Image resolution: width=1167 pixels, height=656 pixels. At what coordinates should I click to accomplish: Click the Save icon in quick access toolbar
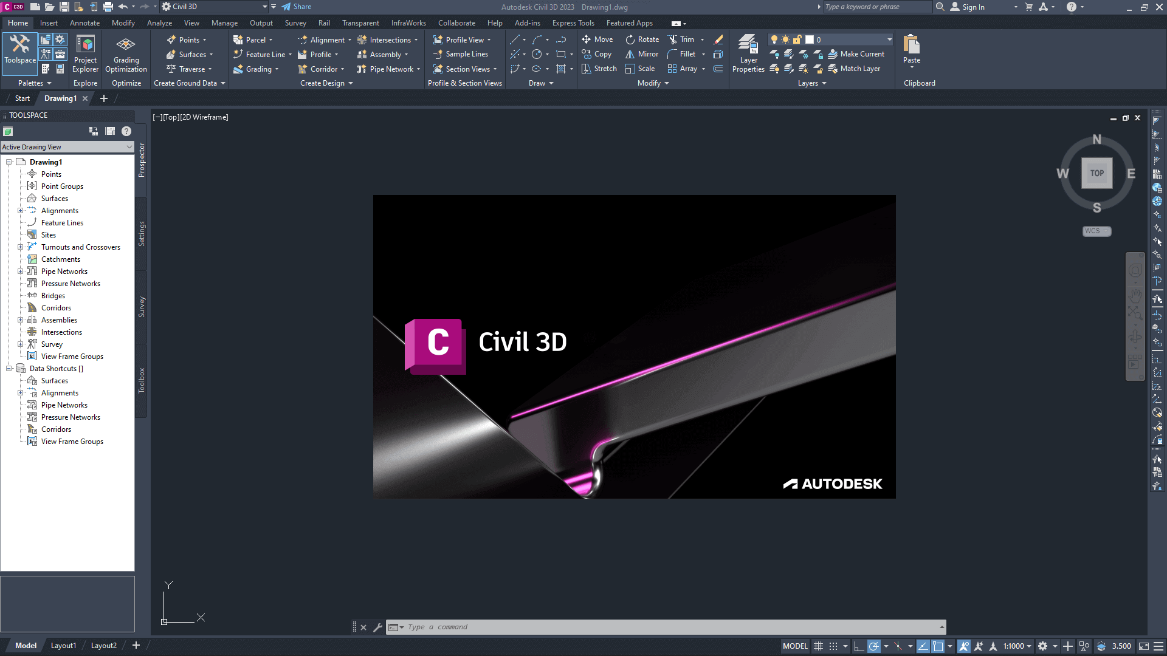pyautogui.click(x=64, y=7)
